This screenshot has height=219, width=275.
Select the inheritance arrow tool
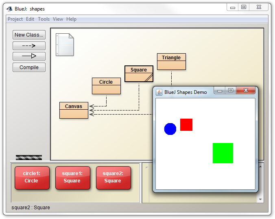(29, 56)
